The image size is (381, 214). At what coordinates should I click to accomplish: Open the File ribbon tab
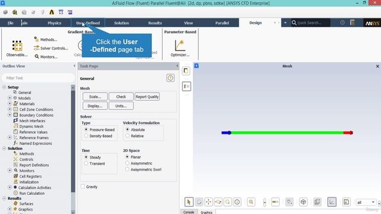[x=11, y=23]
